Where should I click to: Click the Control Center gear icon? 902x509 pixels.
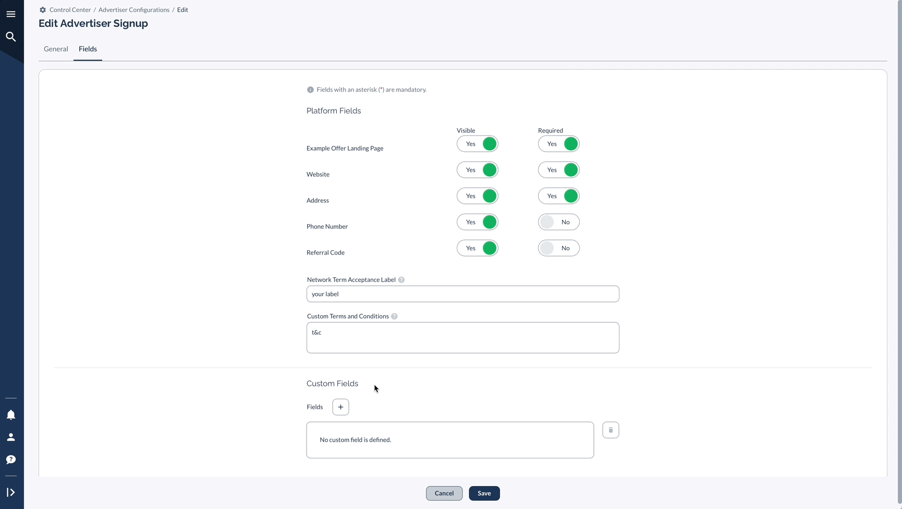(x=43, y=10)
